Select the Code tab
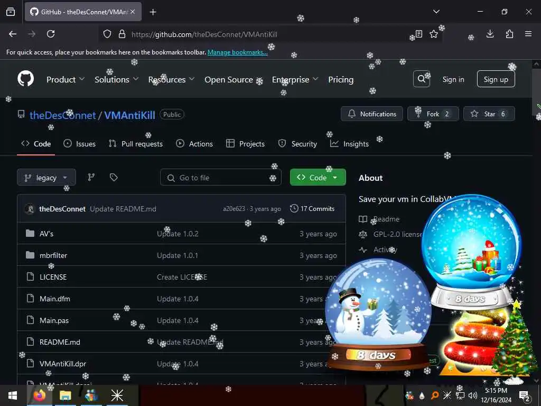 [x=36, y=144]
